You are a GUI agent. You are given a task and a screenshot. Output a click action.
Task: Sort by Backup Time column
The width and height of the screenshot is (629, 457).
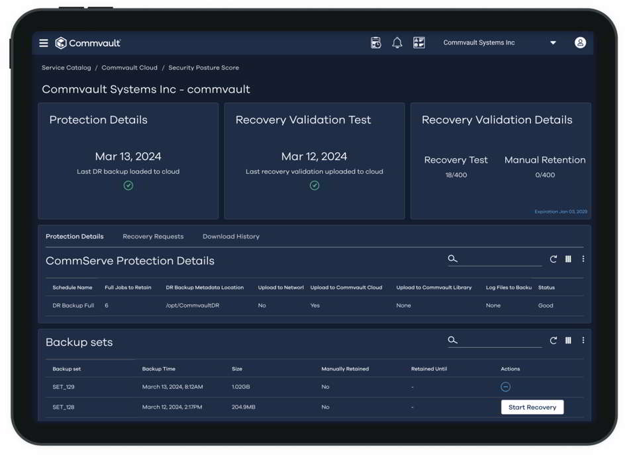click(x=158, y=369)
